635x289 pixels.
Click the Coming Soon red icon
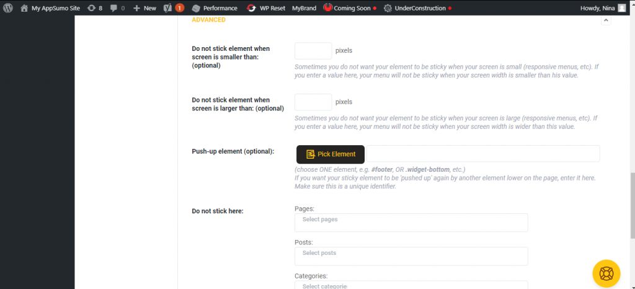pyautogui.click(x=327, y=7)
